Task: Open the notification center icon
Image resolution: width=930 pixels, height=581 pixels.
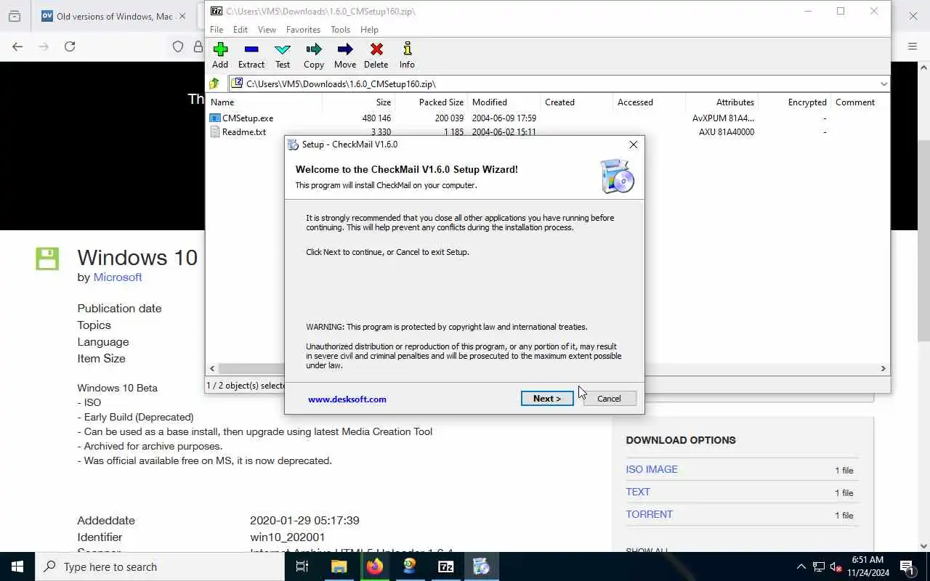Action: (907, 566)
